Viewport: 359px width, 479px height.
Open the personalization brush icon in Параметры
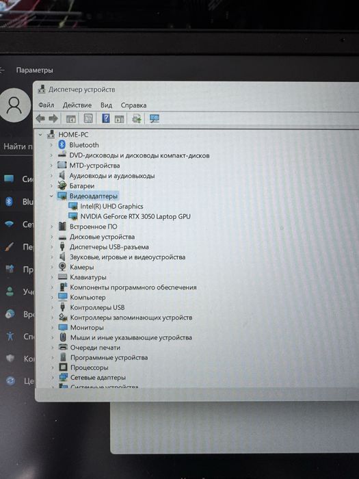[10, 246]
